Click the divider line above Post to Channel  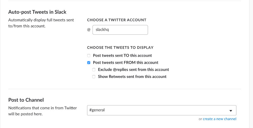tap(125, 89)
